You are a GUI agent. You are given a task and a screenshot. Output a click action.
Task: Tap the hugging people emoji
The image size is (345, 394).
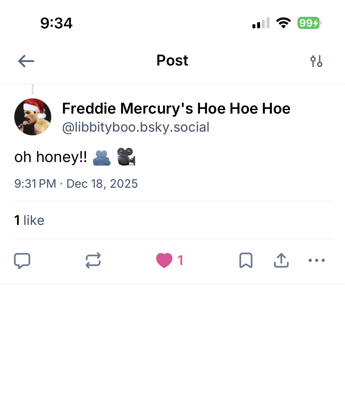(101, 157)
